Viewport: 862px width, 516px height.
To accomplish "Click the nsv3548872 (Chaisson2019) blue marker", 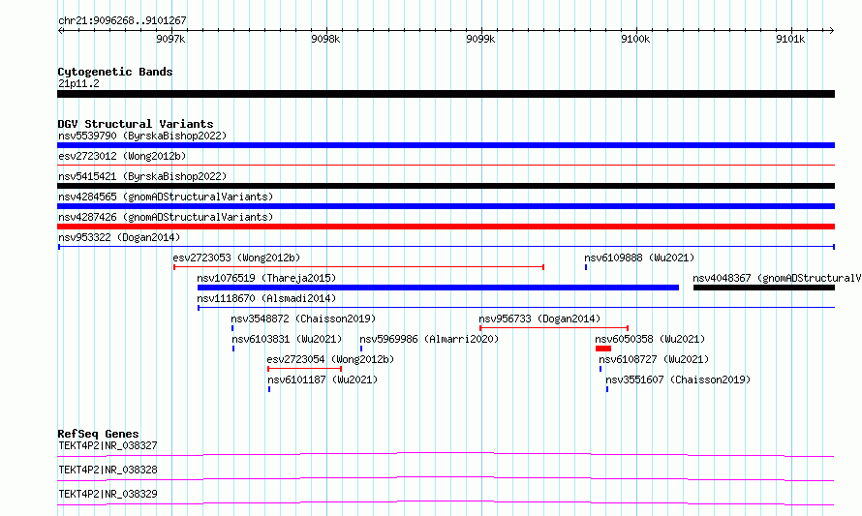I will (232, 328).
